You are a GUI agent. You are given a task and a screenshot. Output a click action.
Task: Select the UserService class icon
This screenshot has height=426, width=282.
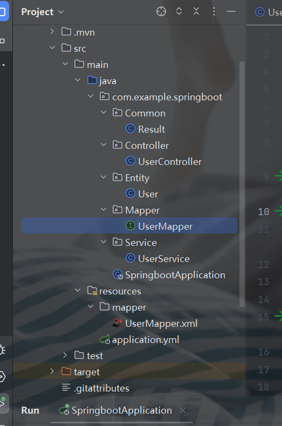pyautogui.click(x=130, y=258)
